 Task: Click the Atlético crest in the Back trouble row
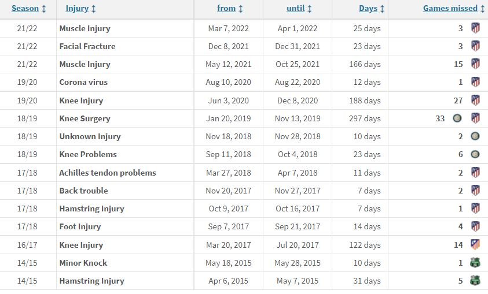coord(475,190)
